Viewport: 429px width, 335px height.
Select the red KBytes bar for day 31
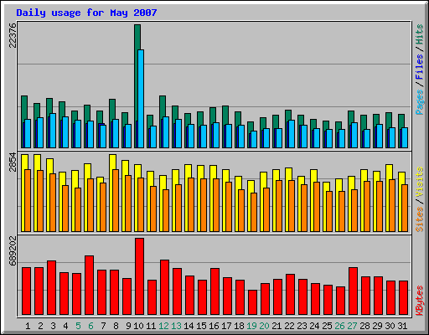tap(403, 297)
